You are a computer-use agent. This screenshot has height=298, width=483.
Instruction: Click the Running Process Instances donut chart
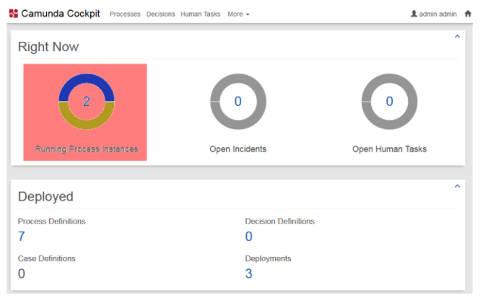point(86,102)
